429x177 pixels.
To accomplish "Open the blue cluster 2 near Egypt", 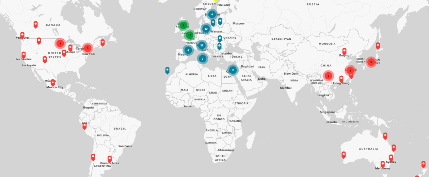I will (233, 70).
